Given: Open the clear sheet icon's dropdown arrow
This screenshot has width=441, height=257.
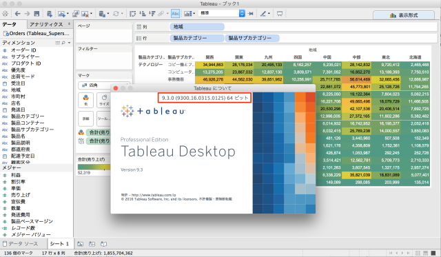Looking at the screenshot, I should (91, 14).
